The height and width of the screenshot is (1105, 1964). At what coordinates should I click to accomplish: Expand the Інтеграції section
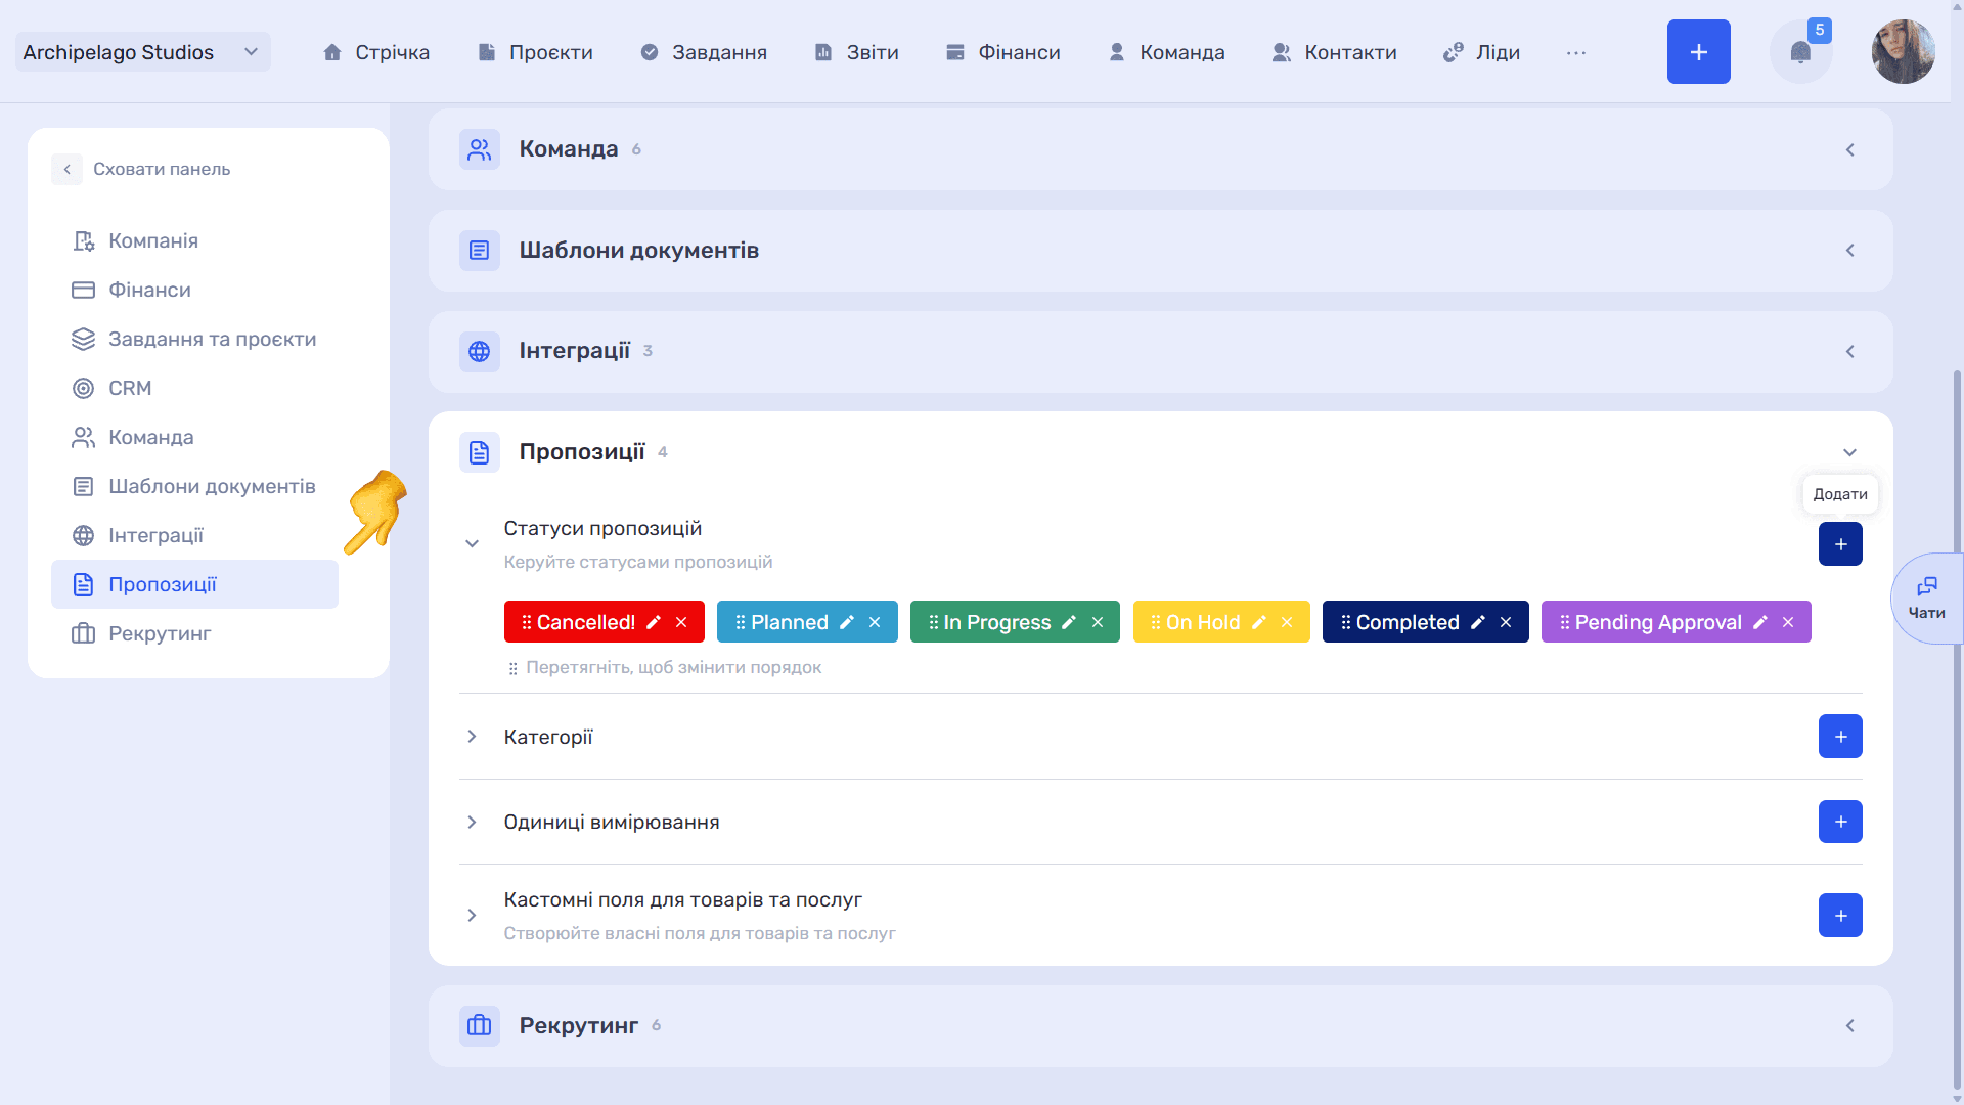tap(1849, 351)
